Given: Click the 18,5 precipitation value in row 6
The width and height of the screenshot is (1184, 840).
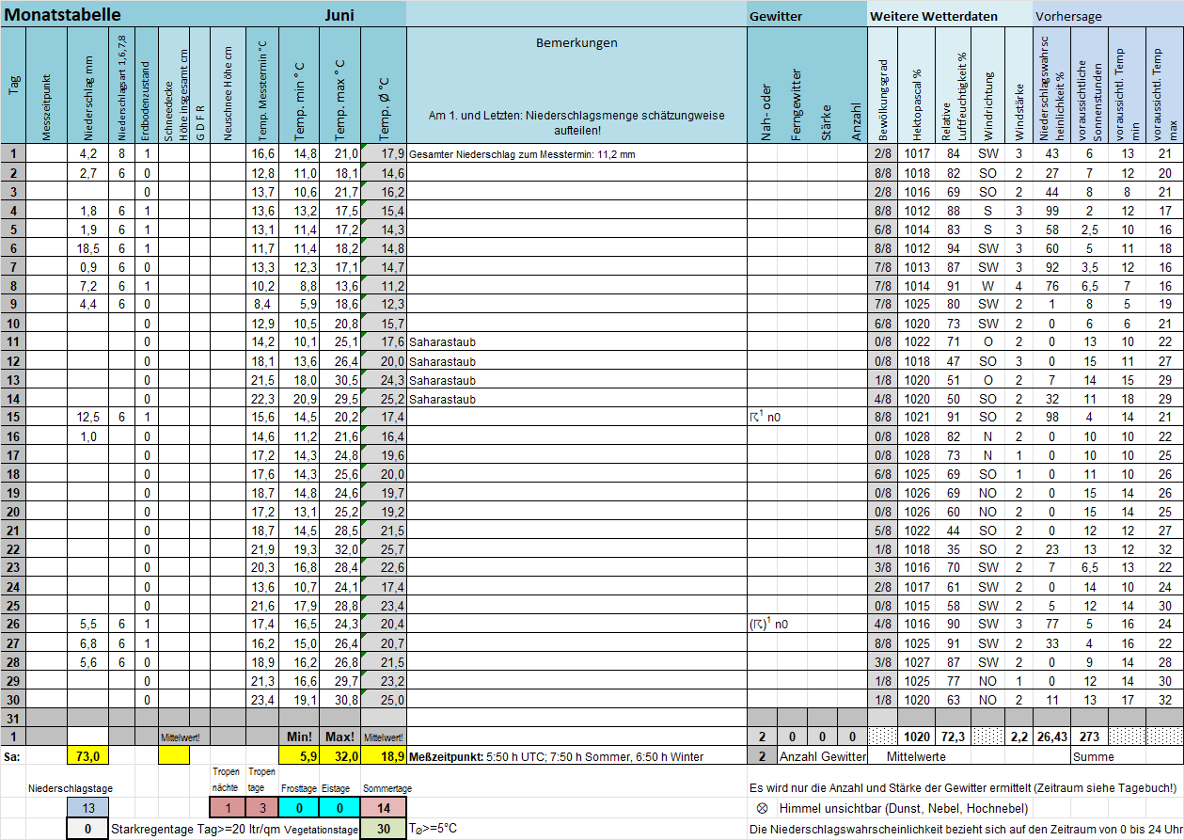Looking at the screenshot, I should click(x=87, y=248).
